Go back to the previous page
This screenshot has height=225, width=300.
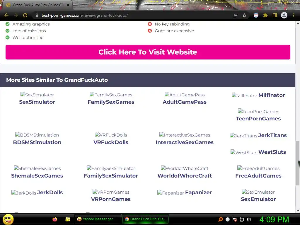[x=6, y=15]
